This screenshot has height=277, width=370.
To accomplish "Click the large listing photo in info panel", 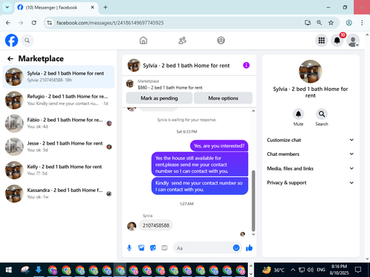I will click(x=310, y=72).
